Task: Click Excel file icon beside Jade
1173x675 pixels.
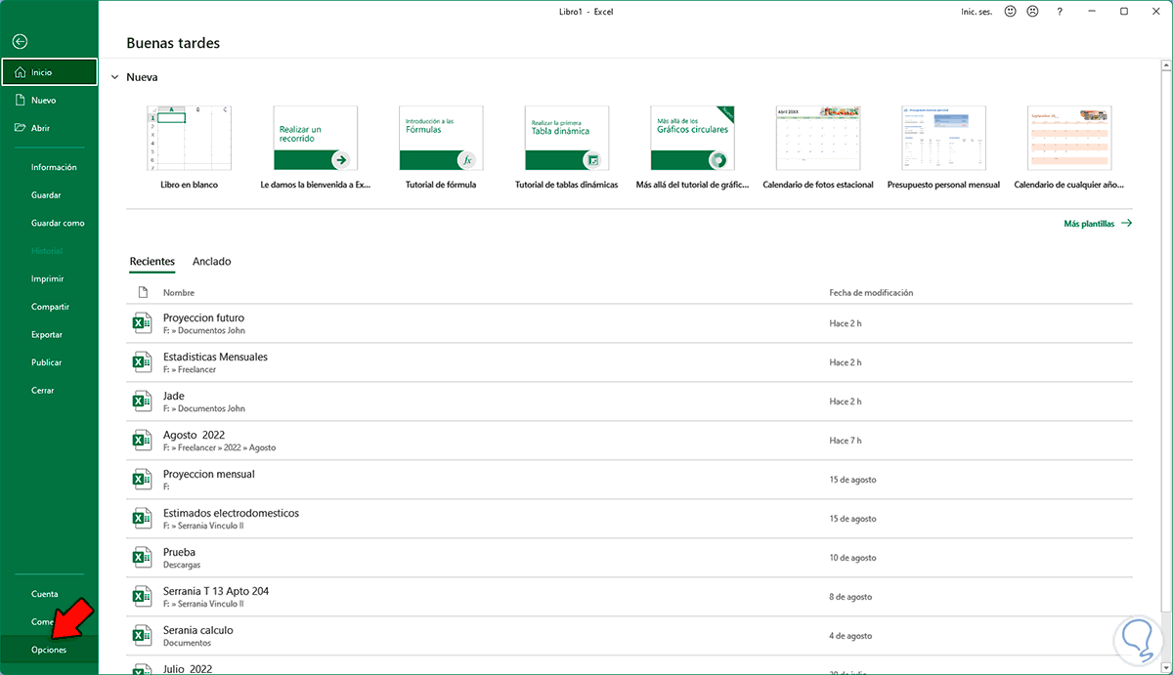Action: click(142, 401)
